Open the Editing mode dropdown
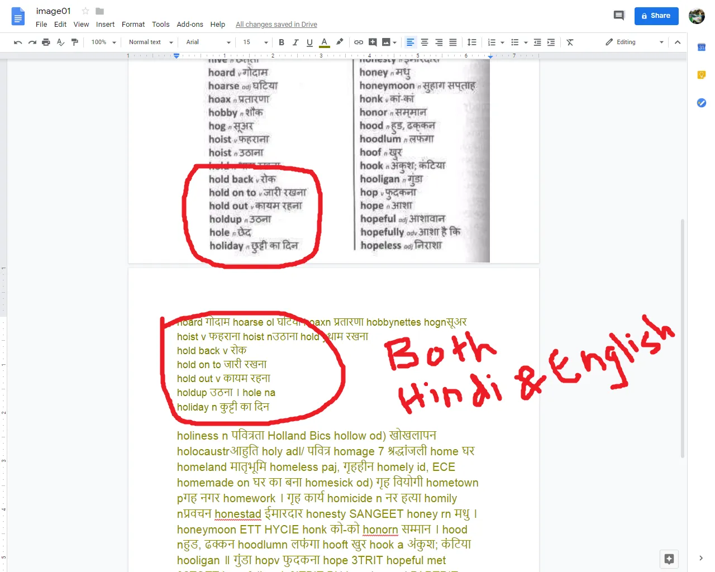 (x=635, y=42)
